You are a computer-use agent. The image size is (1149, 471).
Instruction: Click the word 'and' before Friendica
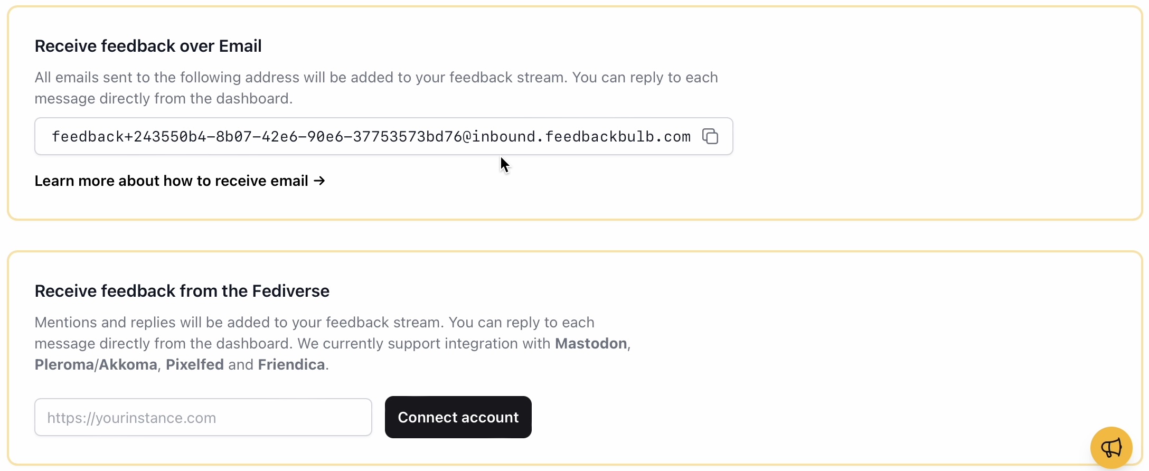241,364
